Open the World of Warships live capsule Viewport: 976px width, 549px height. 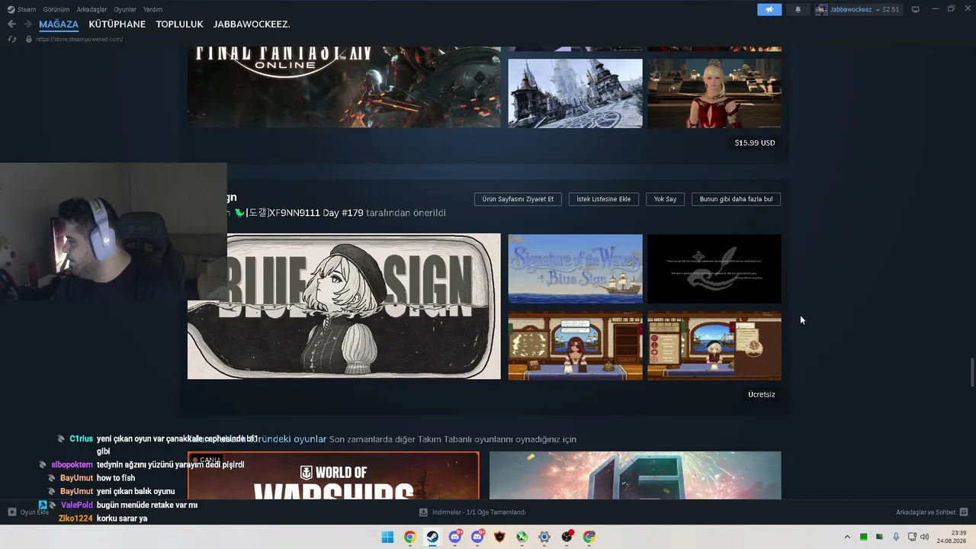[334, 476]
